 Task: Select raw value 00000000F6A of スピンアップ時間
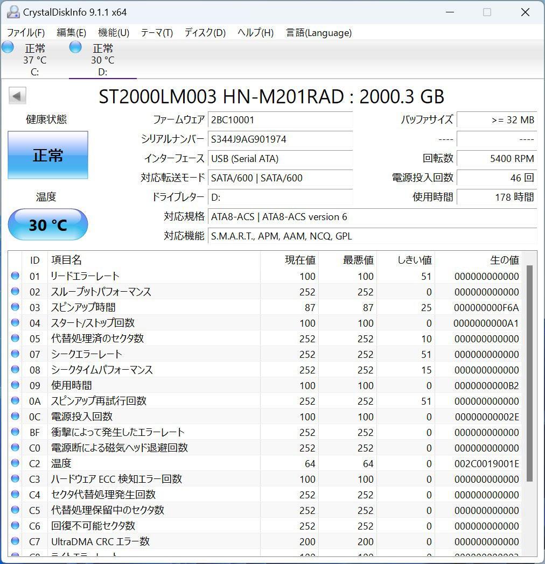(x=486, y=307)
